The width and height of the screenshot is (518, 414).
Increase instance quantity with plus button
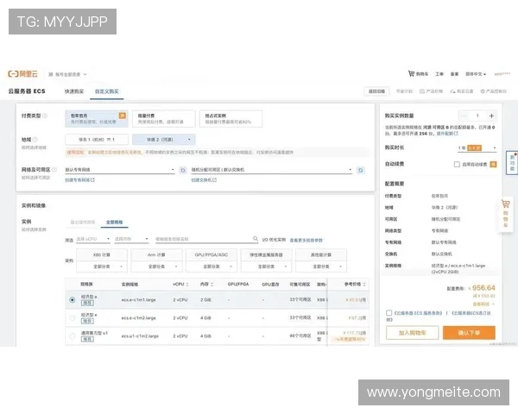pyautogui.click(x=491, y=116)
